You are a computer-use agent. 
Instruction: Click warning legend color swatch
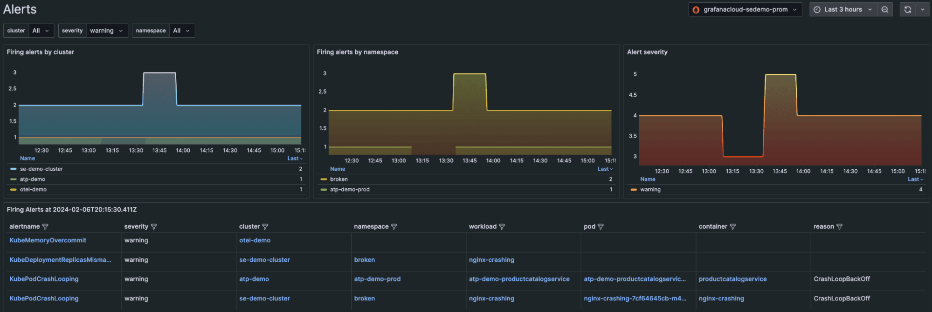point(634,190)
